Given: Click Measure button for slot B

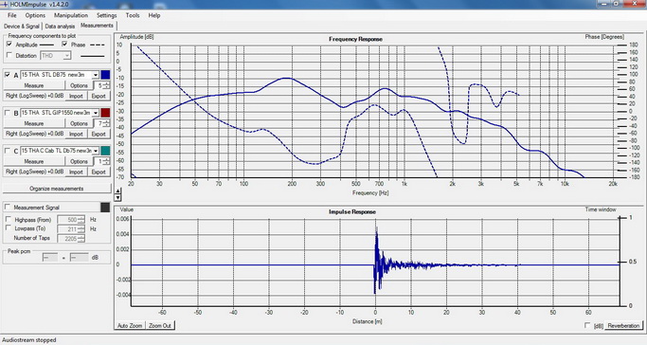Looking at the screenshot, I should click(x=34, y=123).
